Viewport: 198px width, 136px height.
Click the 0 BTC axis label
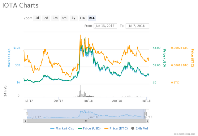175,83
